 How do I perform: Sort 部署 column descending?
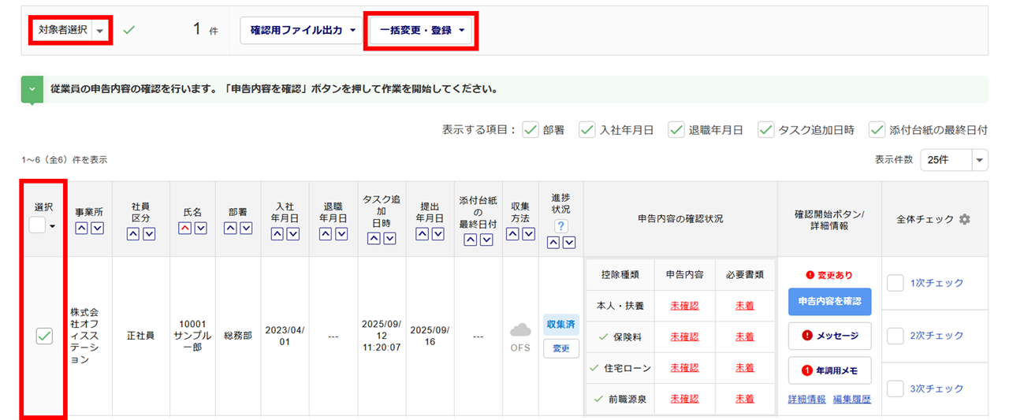(246, 229)
